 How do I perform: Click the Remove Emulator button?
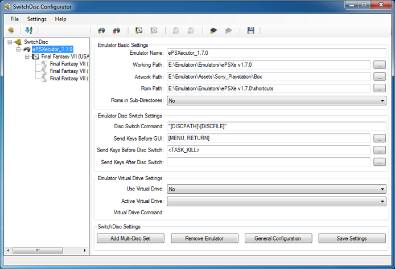[204, 238]
